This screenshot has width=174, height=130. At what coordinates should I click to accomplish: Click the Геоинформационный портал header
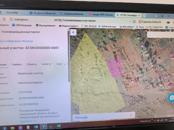click(x=21, y=32)
